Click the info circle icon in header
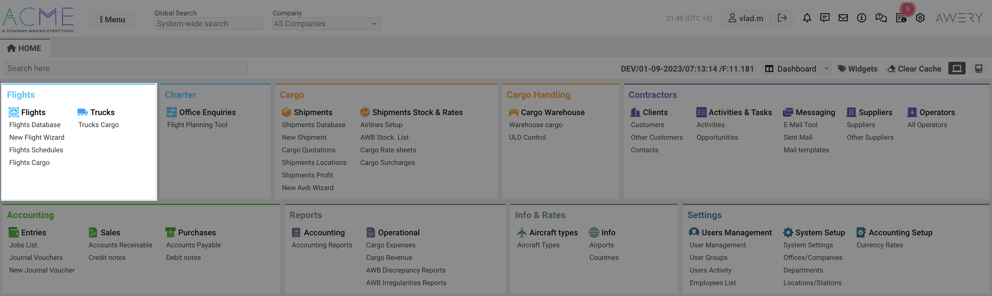This screenshot has height=296, width=992. 861,18
